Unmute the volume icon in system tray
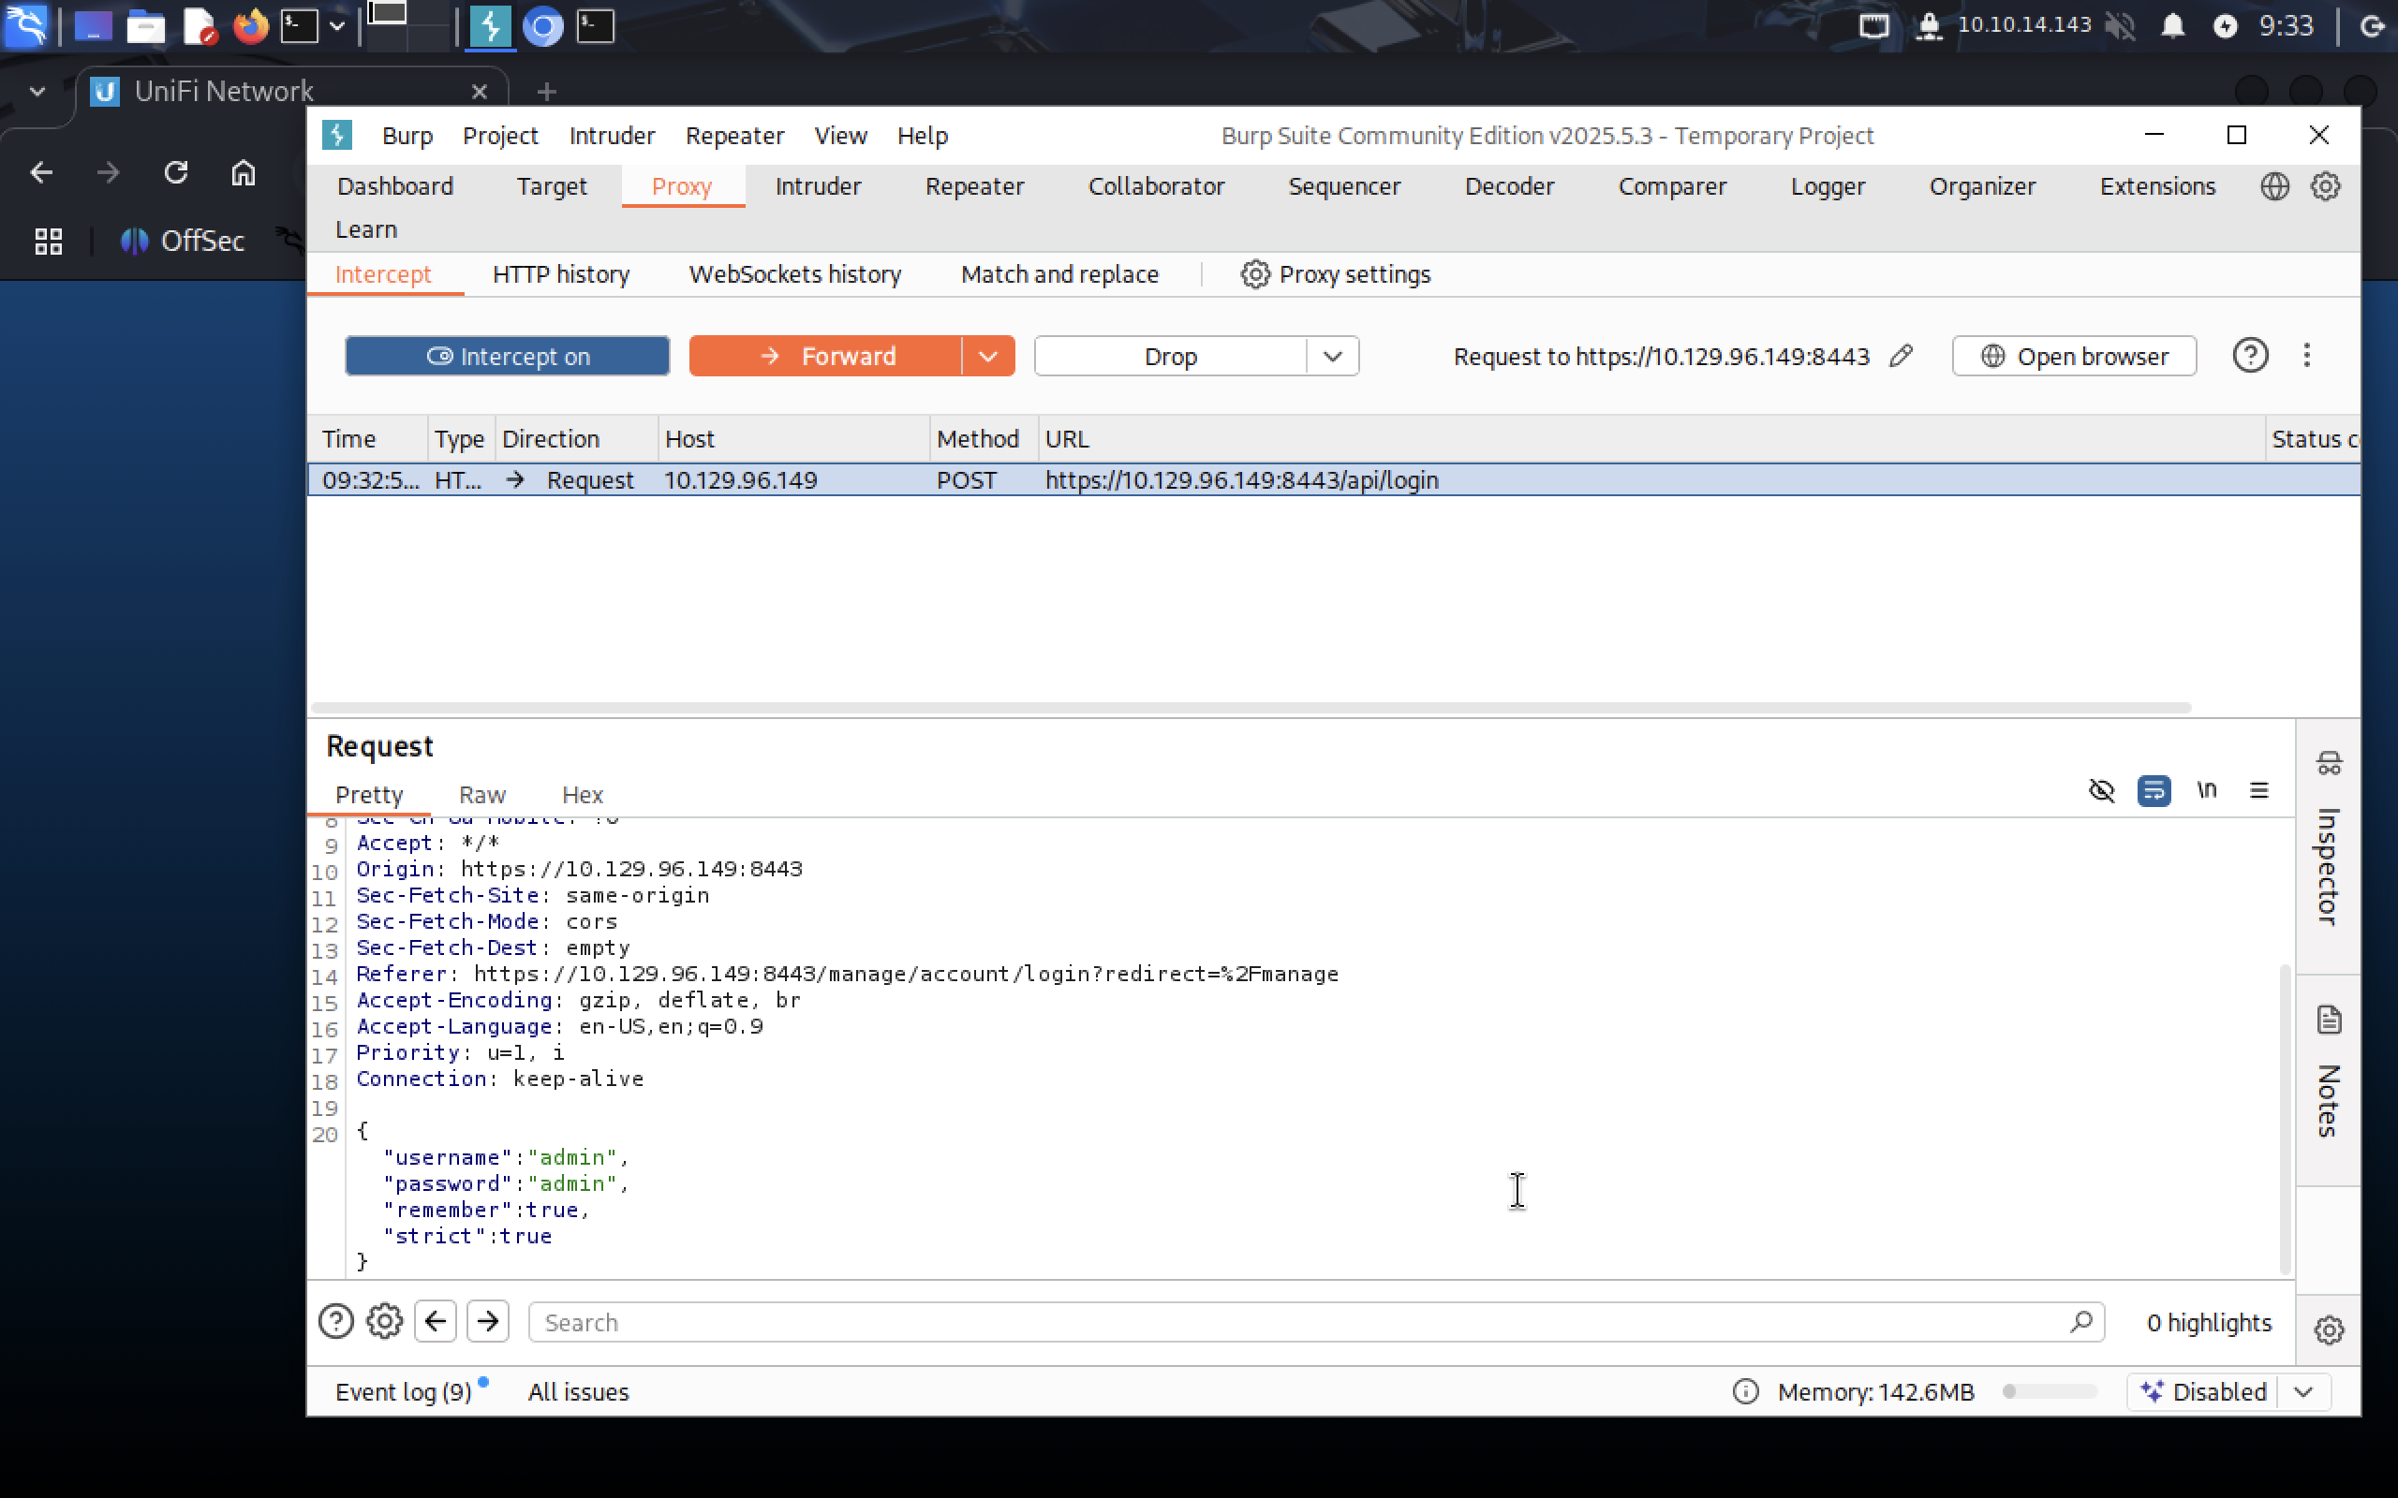The width and height of the screenshot is (2398, 1498). pos(2120,26)
